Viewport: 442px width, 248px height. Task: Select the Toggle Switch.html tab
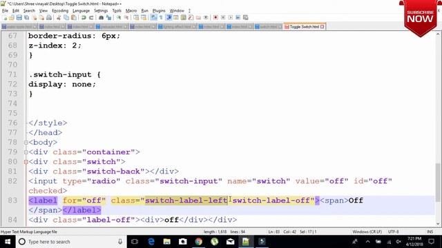click(x=304, y=27)
